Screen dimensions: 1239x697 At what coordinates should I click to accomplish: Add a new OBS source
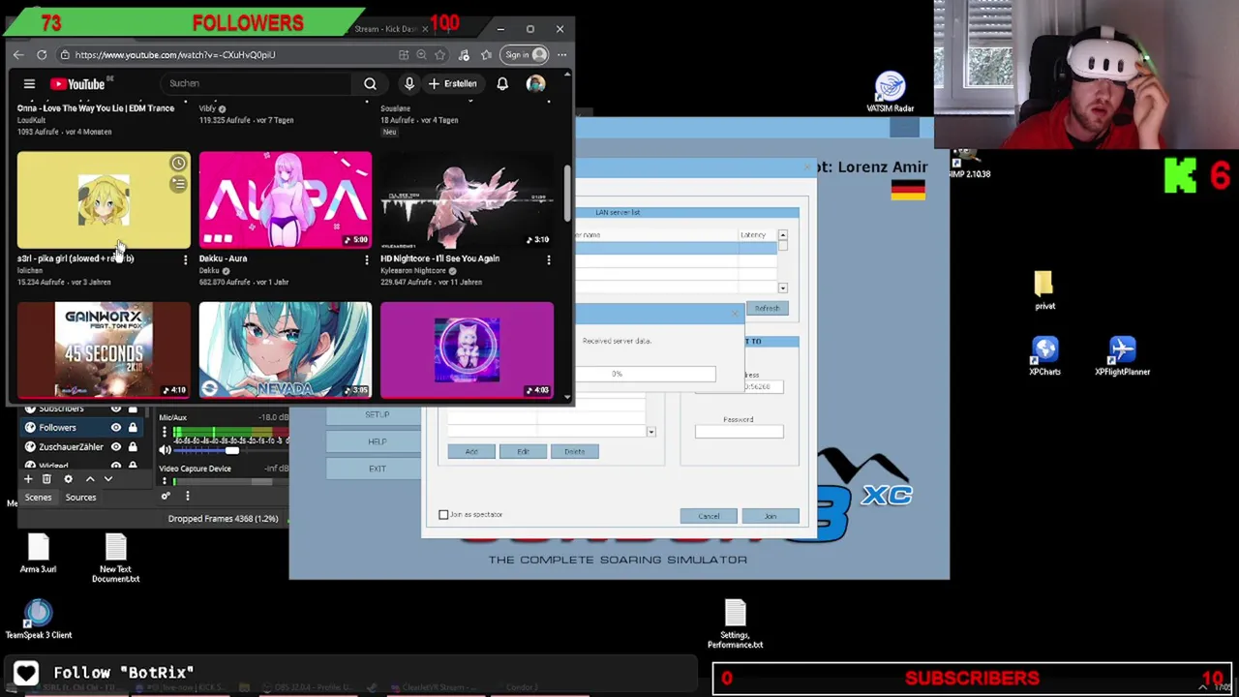pos(28,479)
